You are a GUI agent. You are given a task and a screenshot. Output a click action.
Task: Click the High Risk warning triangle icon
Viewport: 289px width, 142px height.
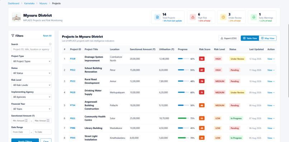[193, 17]
